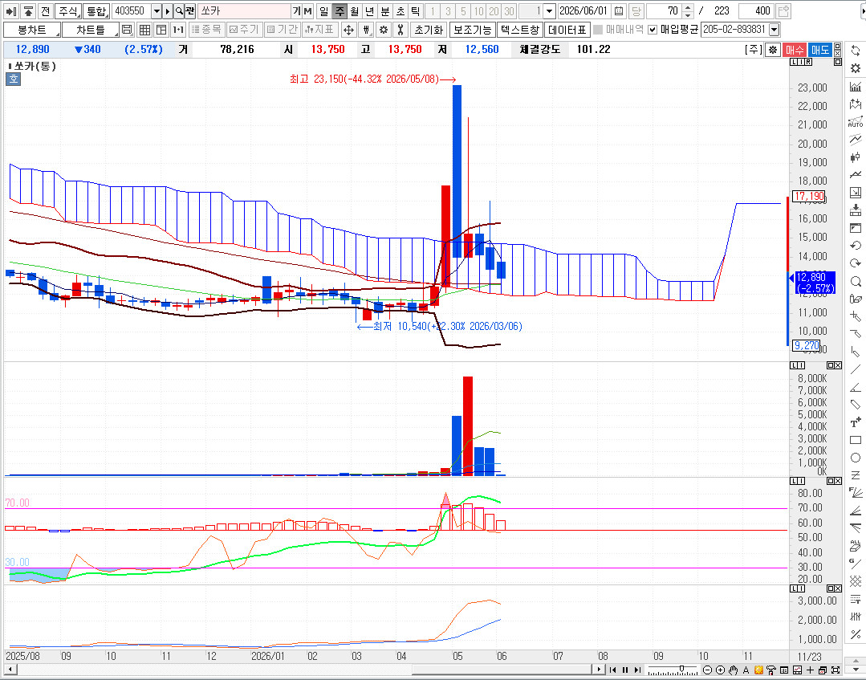Screen dimensions: 866x680
Task: Toggle the 매매내역 checkbox
Action: (598, 30)
